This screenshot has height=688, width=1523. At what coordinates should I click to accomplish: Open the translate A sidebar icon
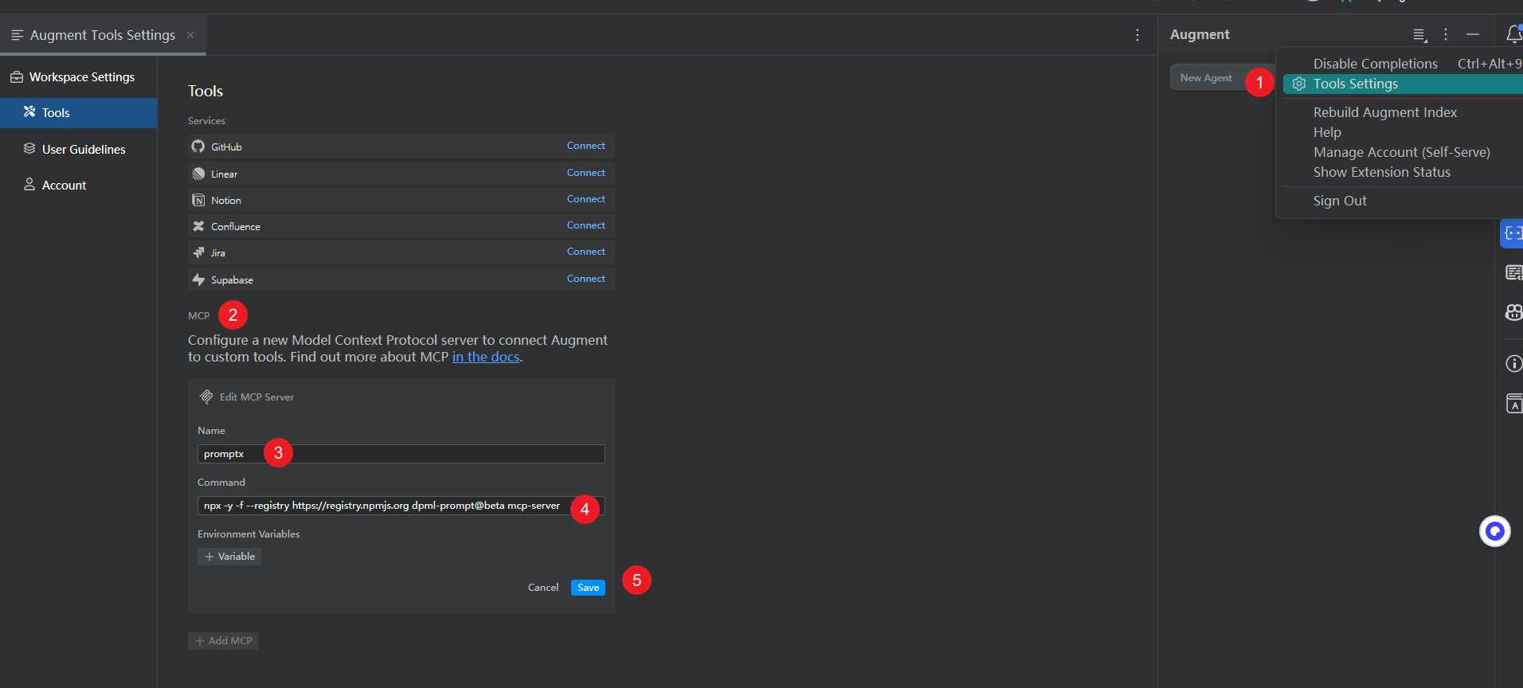[x=1514, y=404]
